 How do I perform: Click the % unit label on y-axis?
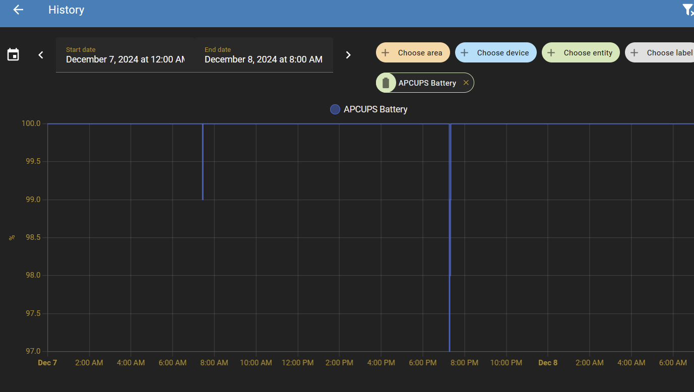(12, 237)
